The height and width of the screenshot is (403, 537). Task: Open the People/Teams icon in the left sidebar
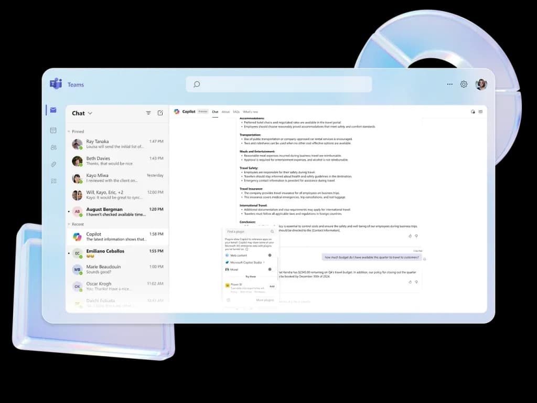click(53, 147)
